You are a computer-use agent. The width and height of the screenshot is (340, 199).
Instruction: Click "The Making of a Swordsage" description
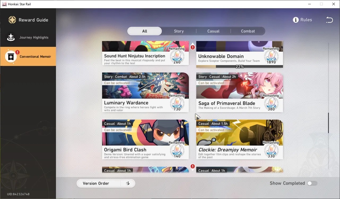[x=229, y=108]
